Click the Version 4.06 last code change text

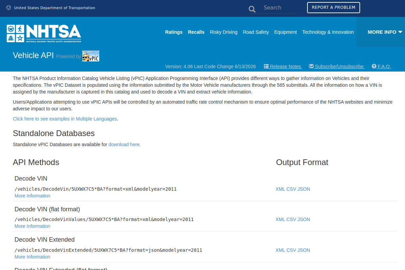coord(211,66)
